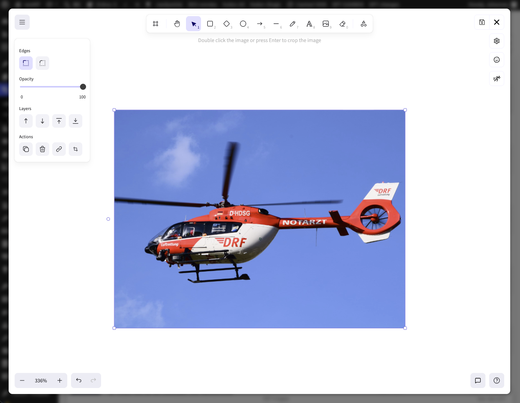Activate the Eraser tool
The image size is (520, 403).
point(342,24)
